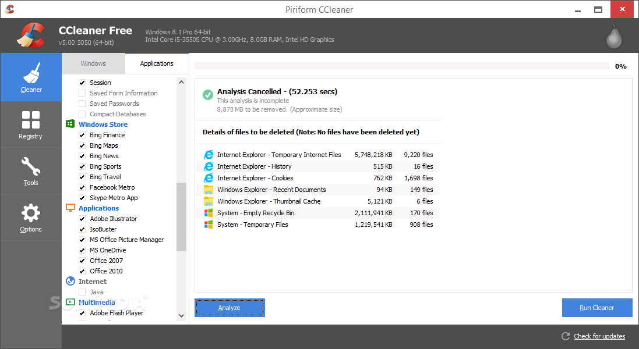This screenshot has width=639, height=349.
Task: Open the Options gear section
Action: point(31,218)
